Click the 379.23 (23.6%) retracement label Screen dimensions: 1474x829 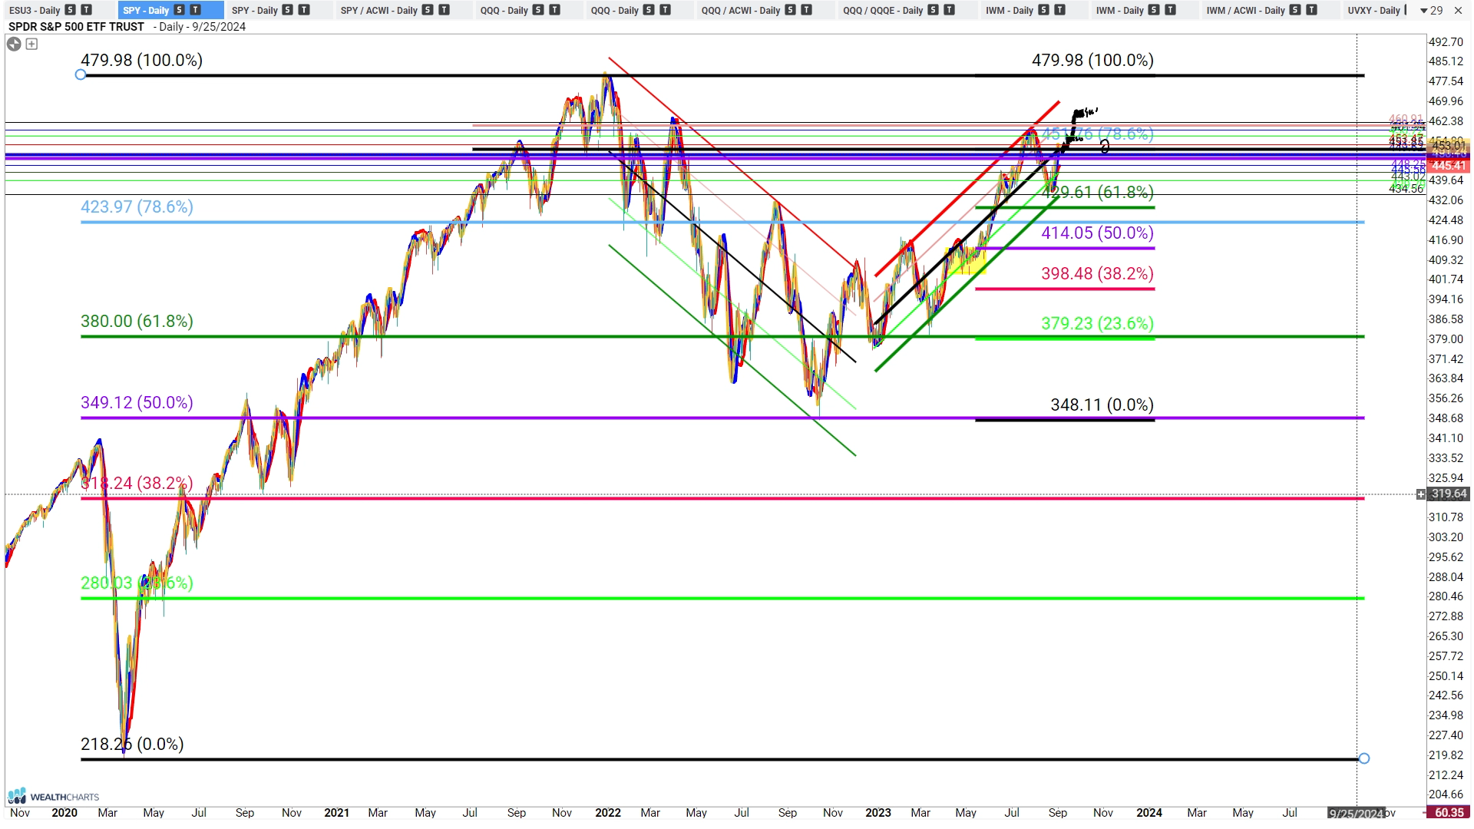point(1098,323)
